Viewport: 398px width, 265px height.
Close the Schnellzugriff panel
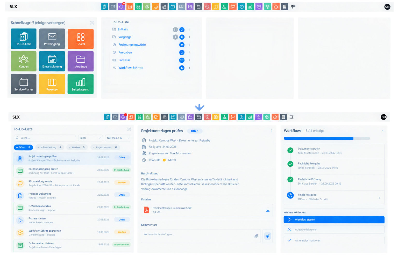point(92,23)
